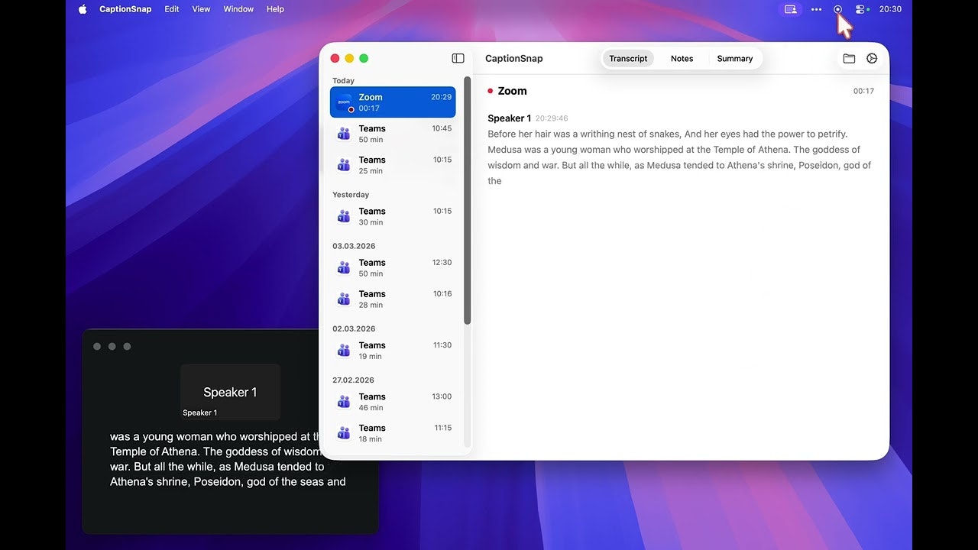Click the screen sharing menu bar icon
This screenshot has height=550, width=978.
pos(791,9)
